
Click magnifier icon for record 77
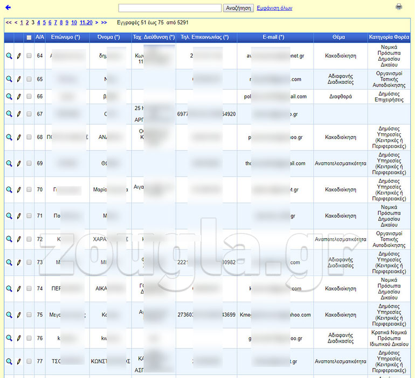pyautogui.click(x=9, y=361)
